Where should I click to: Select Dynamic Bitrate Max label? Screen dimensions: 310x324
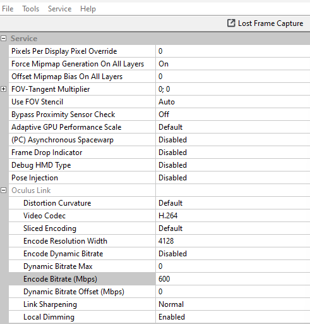(x=58, y=266)
